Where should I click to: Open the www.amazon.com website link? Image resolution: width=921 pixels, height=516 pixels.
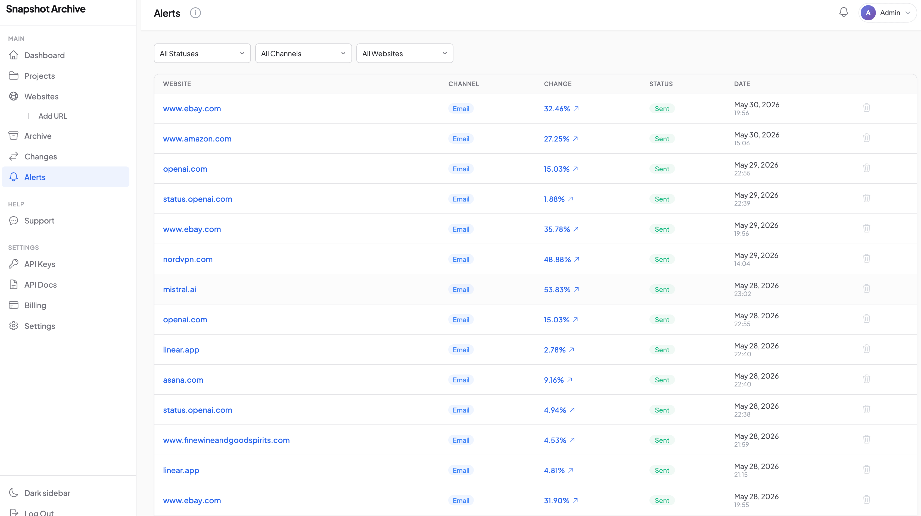197,139
